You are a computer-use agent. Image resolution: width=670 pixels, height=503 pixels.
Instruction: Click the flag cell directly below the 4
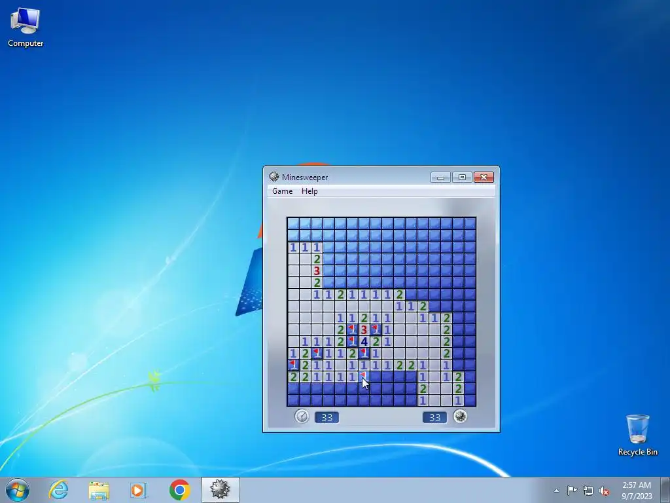pos(364,353)
